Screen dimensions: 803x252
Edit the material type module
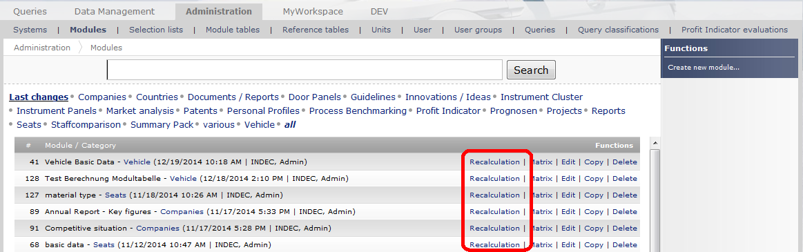tap(568, 195)
